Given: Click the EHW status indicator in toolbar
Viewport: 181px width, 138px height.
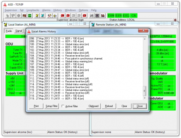Looking at the screenshot, I should 111,15.
